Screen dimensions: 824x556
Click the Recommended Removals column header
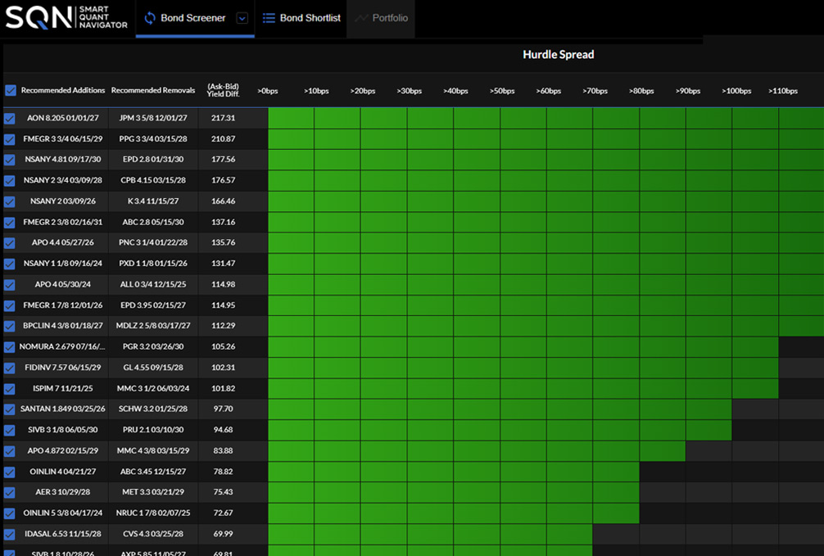coord(153,91)
